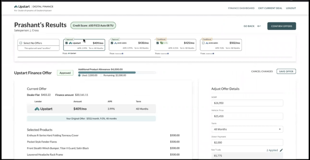This screenshot has height=160, width=310.
Task: Uncheck the Upstart $409/mo offer checkbox
Action: (67, 43)
